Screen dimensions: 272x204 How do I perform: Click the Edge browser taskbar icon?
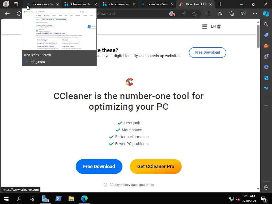84,199
